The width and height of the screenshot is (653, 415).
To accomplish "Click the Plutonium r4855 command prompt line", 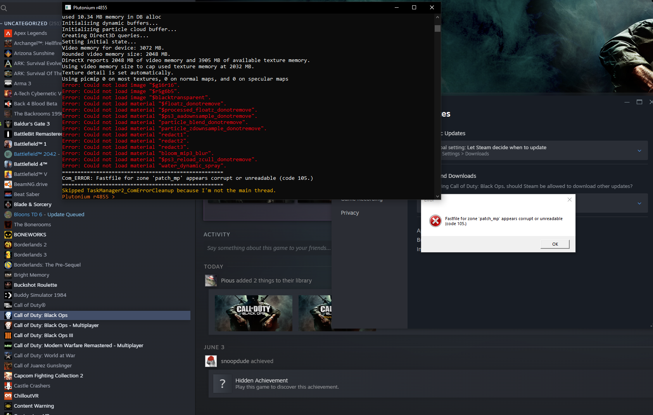I will [x=88, y=197].
